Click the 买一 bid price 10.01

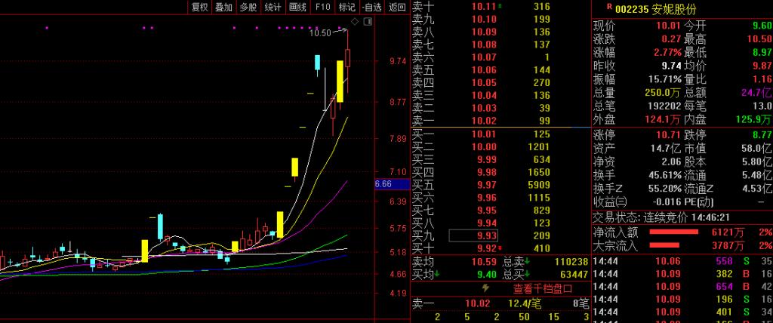(484, 134)
